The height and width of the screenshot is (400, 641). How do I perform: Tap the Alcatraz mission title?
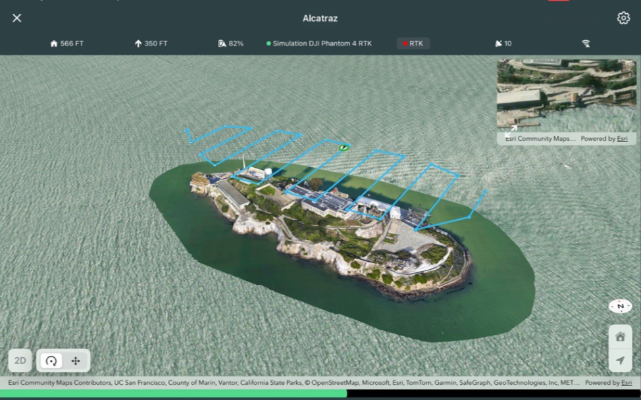point(320,18)
